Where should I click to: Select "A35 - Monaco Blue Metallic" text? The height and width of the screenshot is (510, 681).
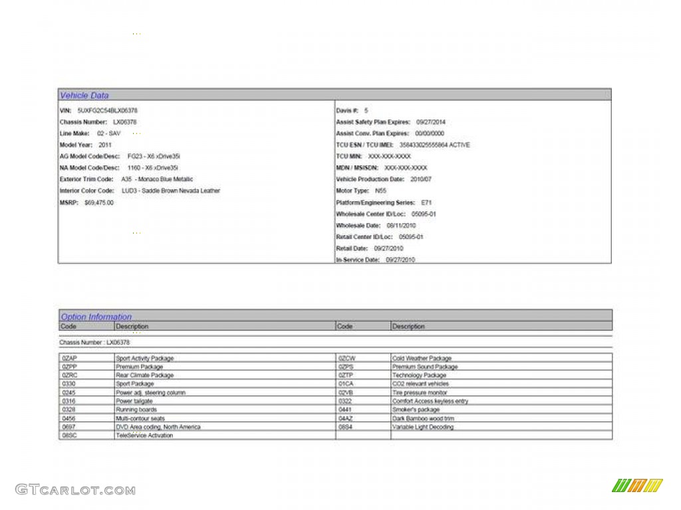157,179
